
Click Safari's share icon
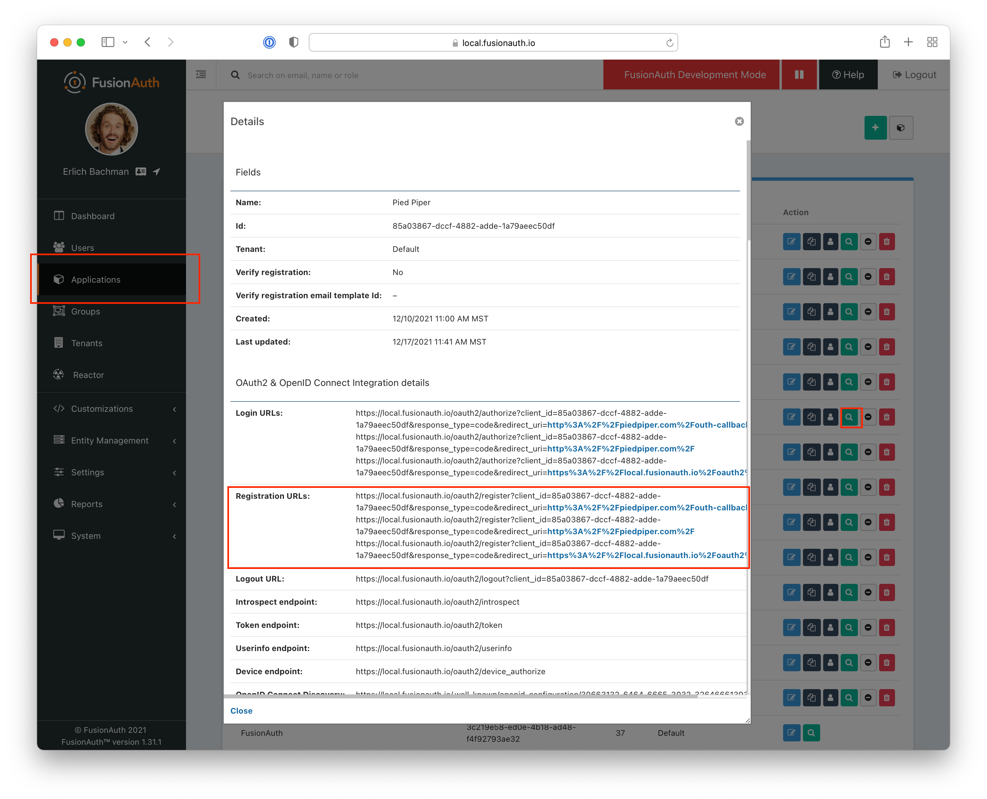coord(884,42)
